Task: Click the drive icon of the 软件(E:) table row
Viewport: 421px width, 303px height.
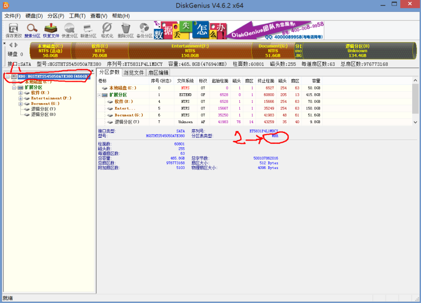Action: pos(110,102)
